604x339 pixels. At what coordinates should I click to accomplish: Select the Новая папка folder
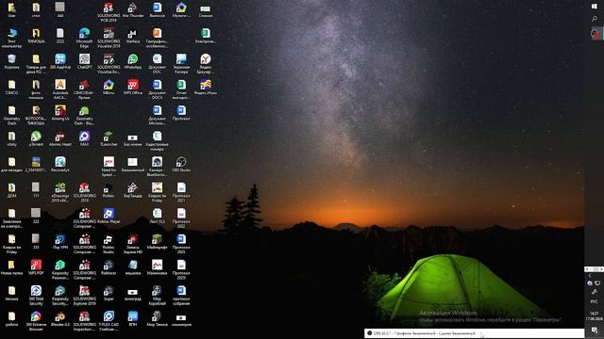pos(11,267)
